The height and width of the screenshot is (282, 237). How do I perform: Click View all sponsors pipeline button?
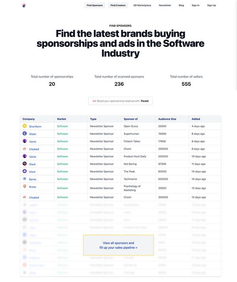coord(118,245)
